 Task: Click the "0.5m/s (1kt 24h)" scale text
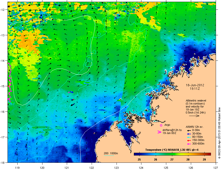(x=196, y=112)
